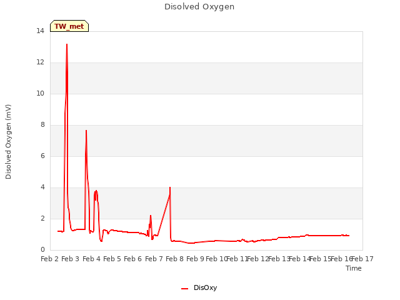Click the red DisOxy legend line swatch
The image size is (400, 300).
(x=184, y=289)
